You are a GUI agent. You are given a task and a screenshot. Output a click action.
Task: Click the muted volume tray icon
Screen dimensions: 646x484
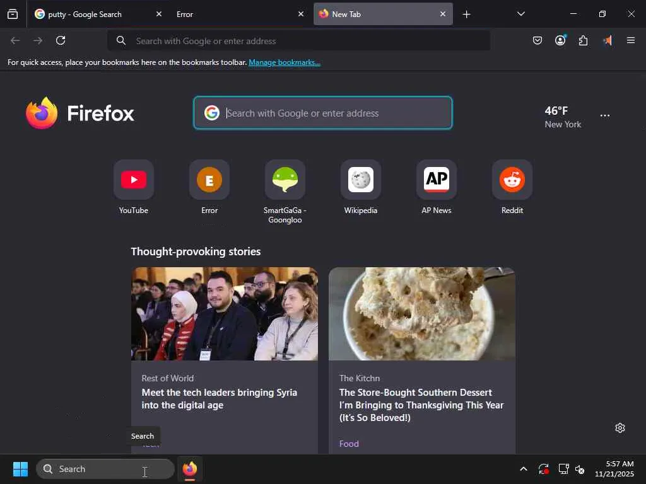click(x=580, y=469)
